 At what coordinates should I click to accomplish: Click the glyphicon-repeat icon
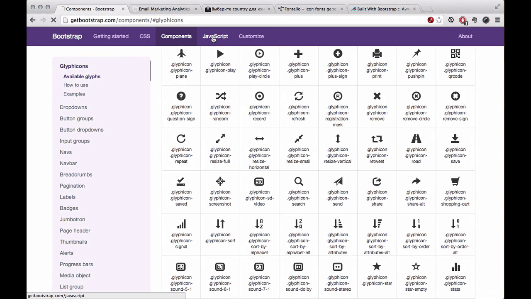181,139
